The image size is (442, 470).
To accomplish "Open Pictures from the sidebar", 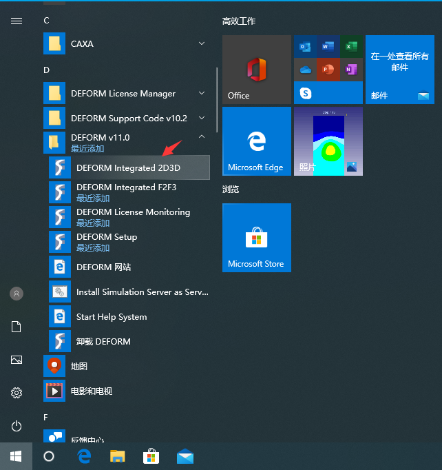I will (x=17, y=360).
